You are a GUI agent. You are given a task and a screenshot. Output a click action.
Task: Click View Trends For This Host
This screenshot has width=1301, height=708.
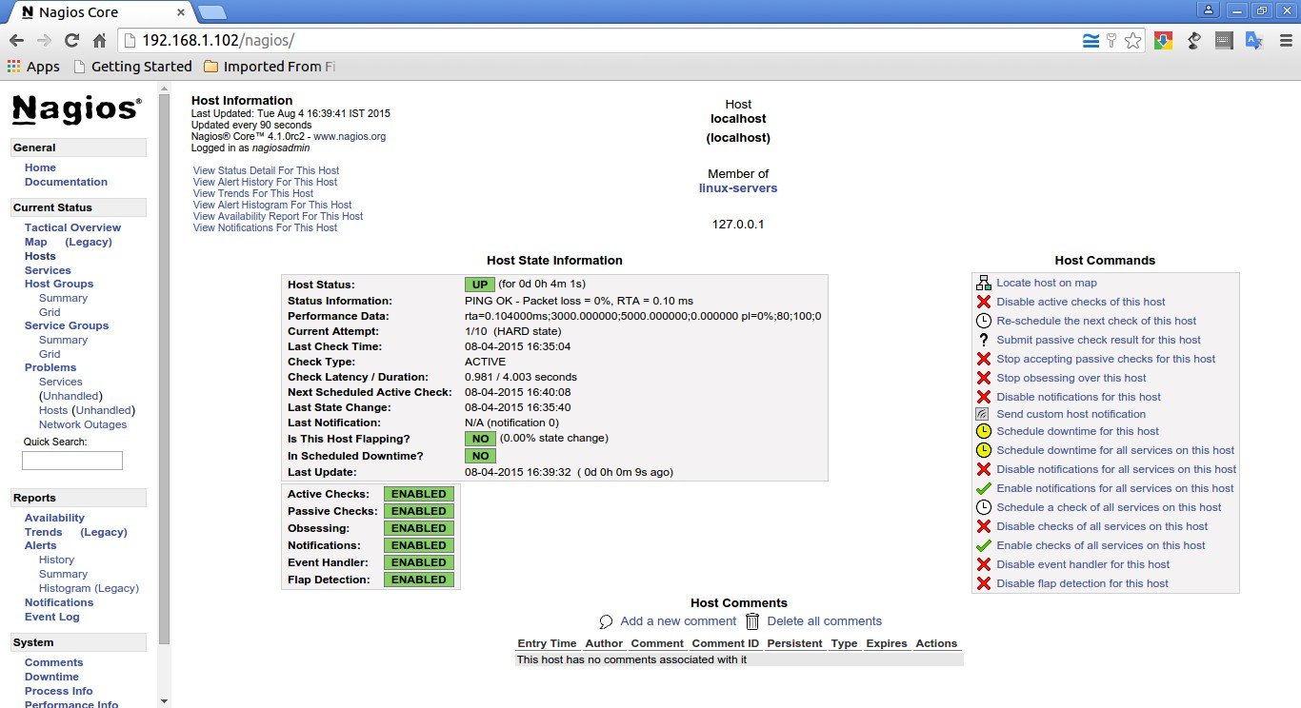(x=253, y=193)
